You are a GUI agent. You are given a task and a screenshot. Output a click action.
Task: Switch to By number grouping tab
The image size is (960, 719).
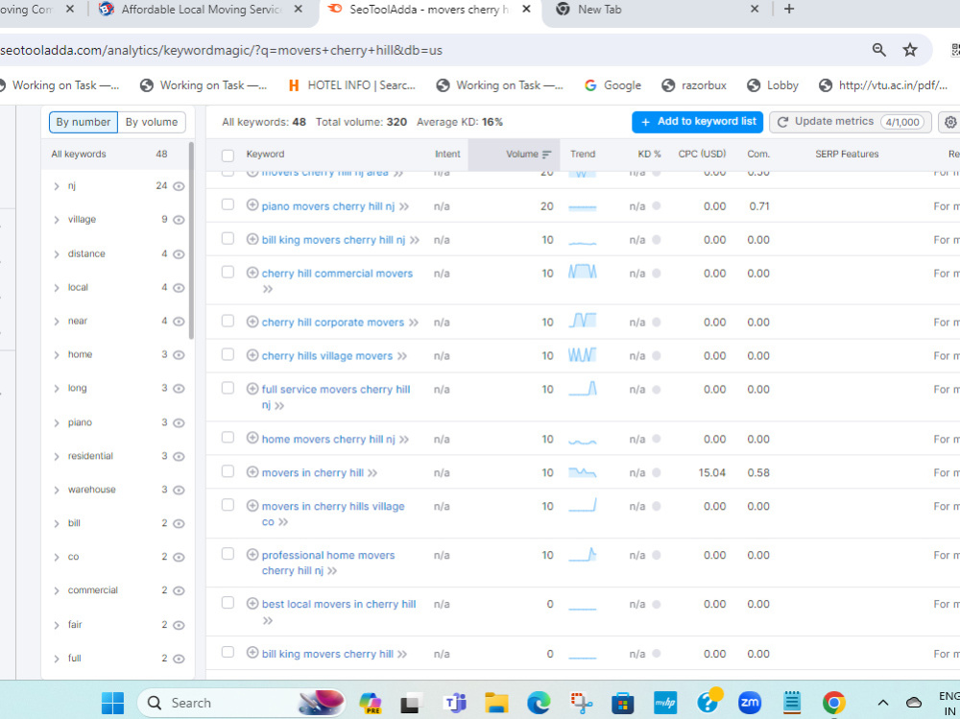[x=84, y=122]
